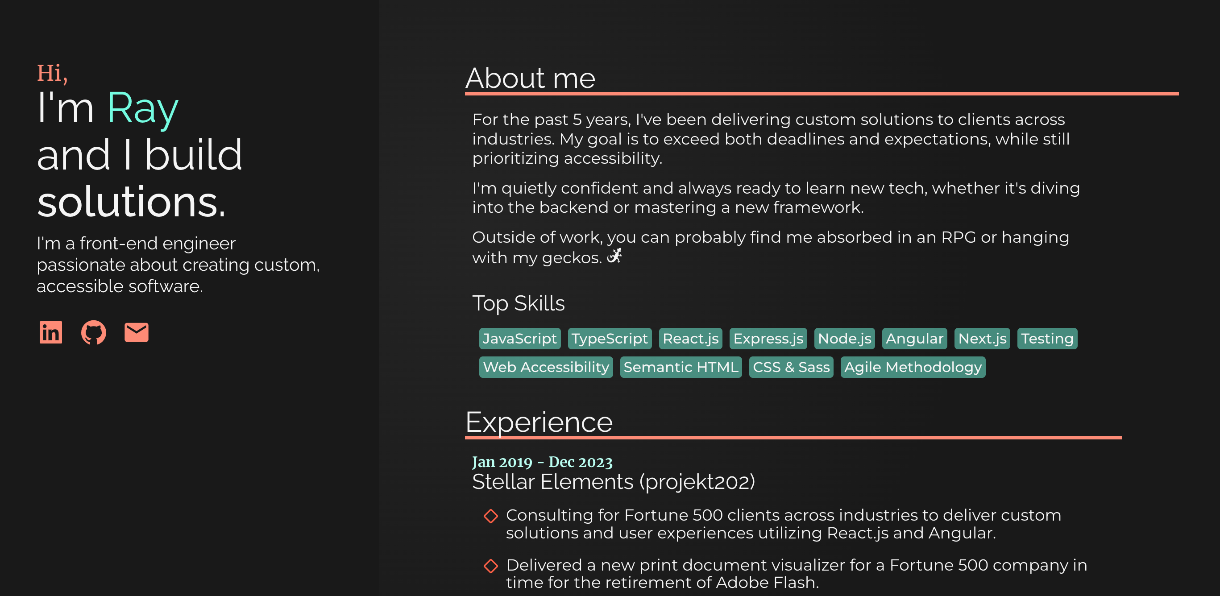This screenshot has height=596, width=1220.
Task: Select the Web Accessibility tag
Action: [546, 367]
